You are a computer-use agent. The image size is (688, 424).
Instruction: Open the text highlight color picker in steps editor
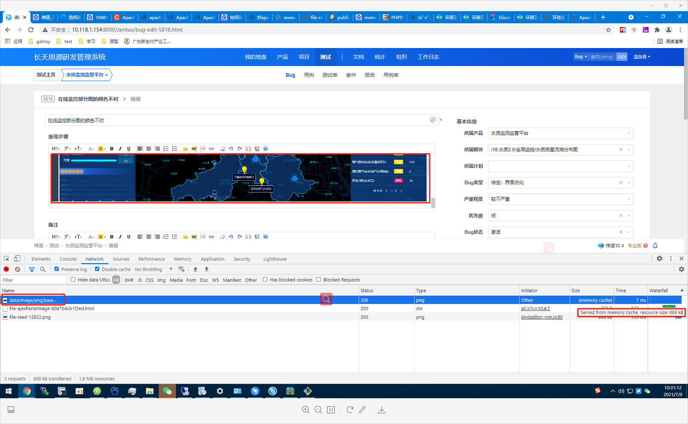click(x=101, y=148)
